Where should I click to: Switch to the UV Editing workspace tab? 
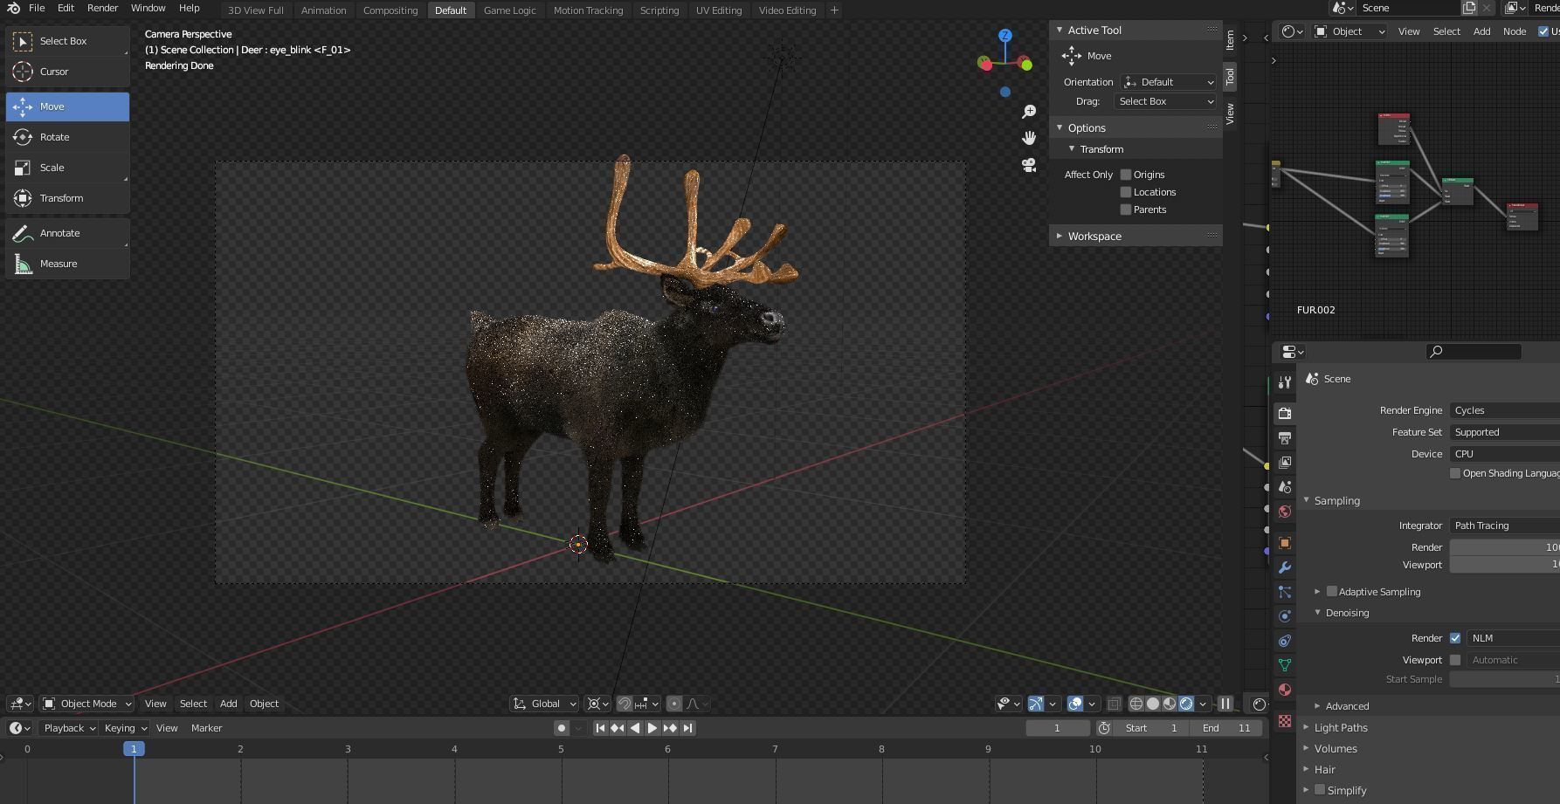[719, 10]
